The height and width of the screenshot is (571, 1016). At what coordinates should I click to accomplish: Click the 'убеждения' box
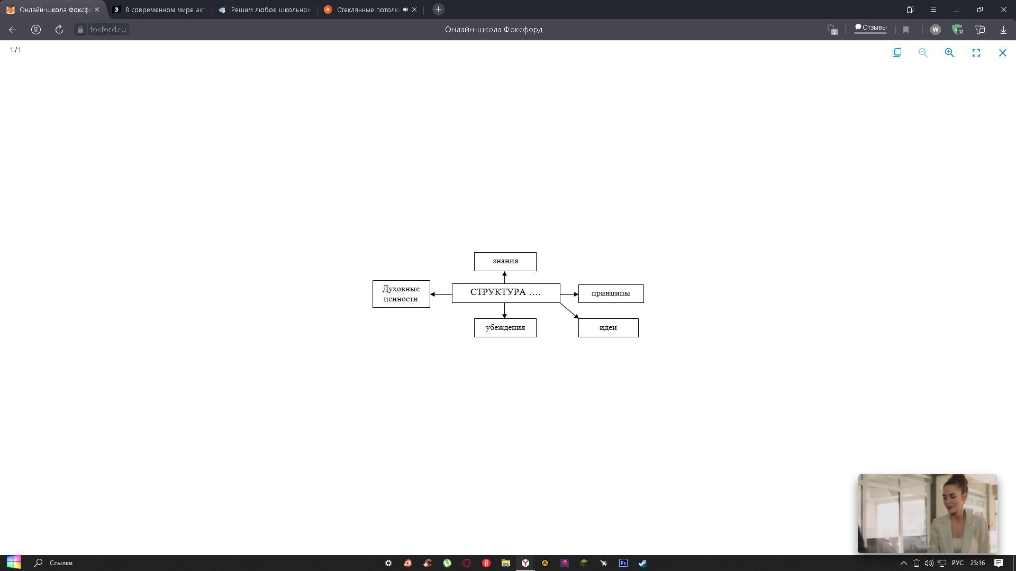click(505, 328)
